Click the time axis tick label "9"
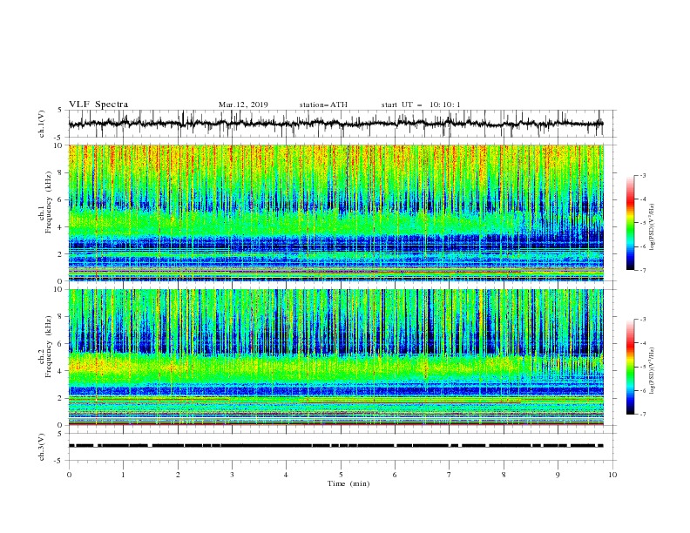The height and width of the screenshot is (533, 690). click(558, 475)
